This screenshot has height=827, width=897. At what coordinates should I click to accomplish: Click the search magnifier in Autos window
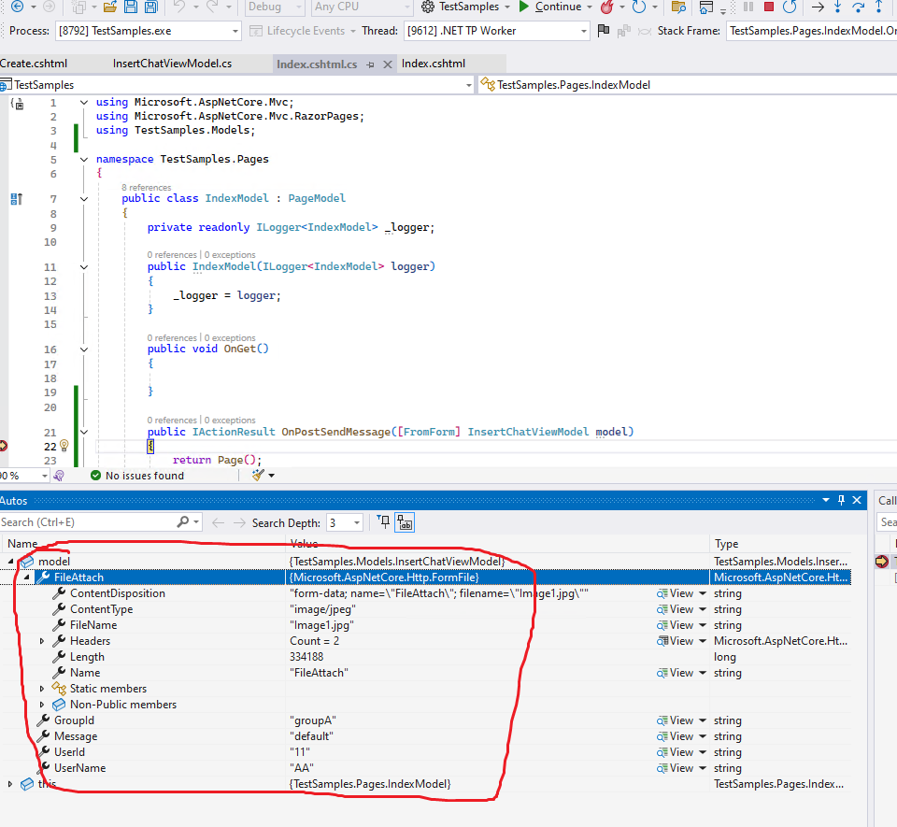pyautogui.click(x=182, y=521)
